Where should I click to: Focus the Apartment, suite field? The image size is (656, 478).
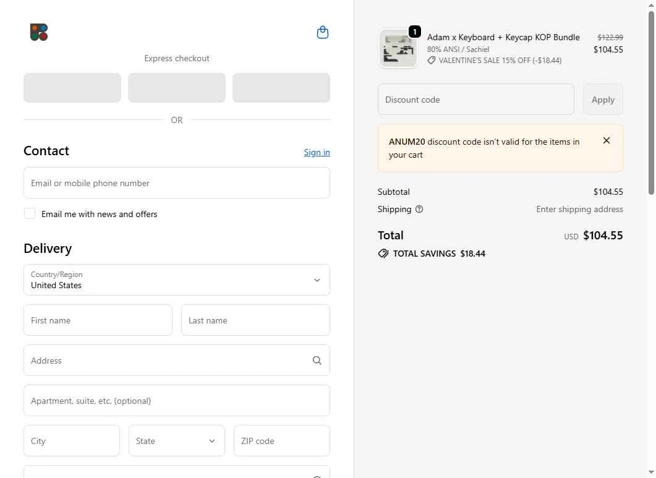177,401
